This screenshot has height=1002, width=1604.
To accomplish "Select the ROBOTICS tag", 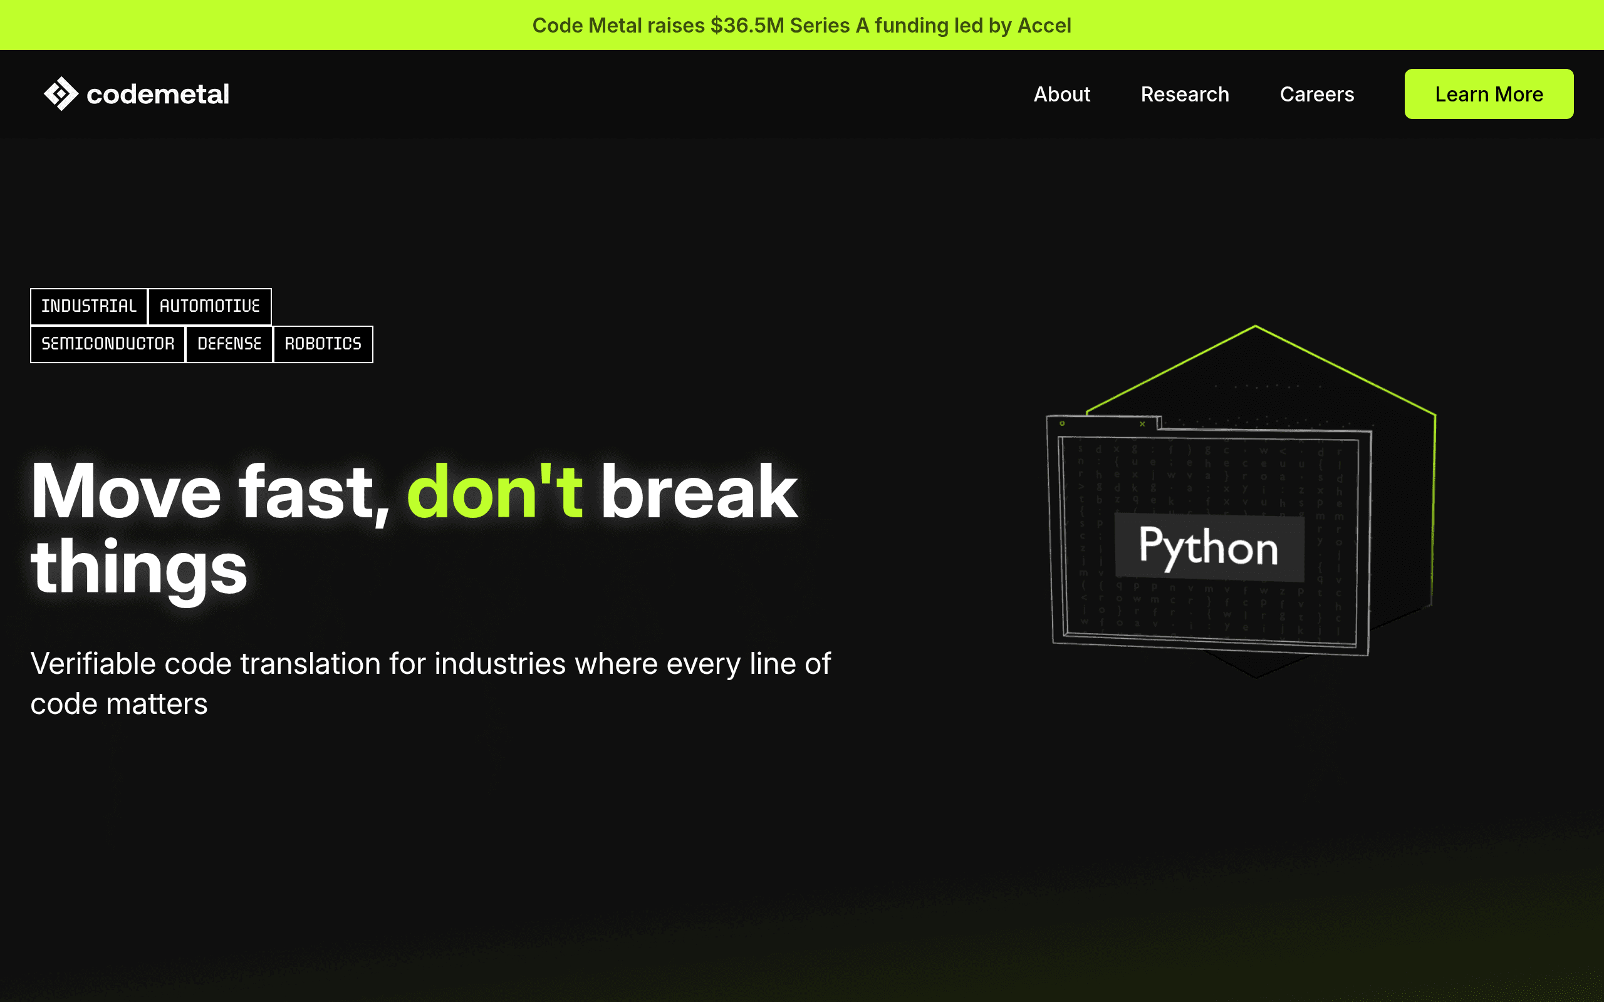I will click(x=323, y=344).
